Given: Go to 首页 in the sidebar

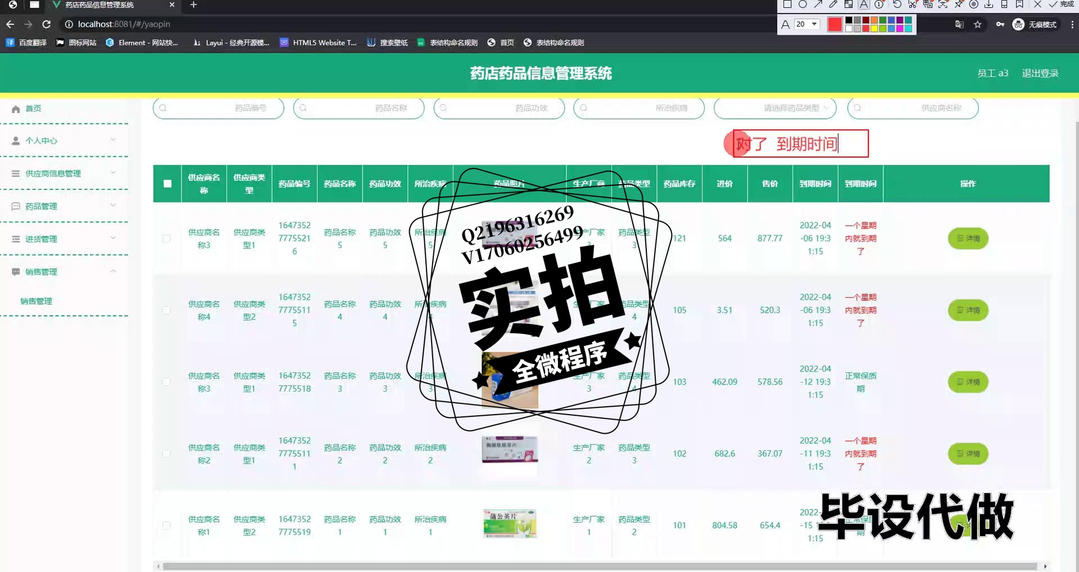Looking at the screenshot, I should (33, 108).
